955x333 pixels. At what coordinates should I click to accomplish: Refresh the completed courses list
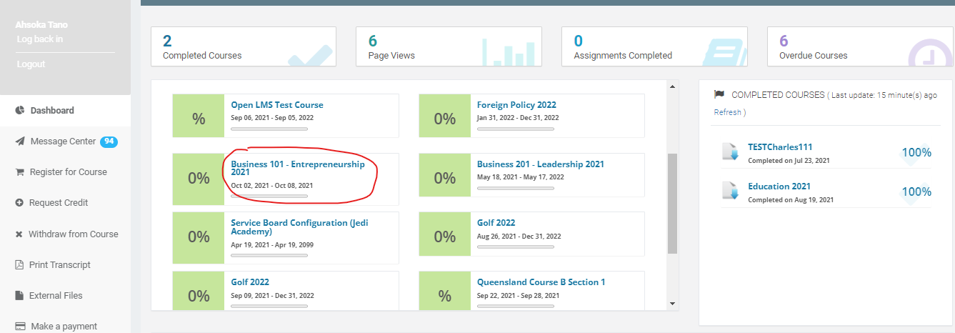tap(727, 112)
